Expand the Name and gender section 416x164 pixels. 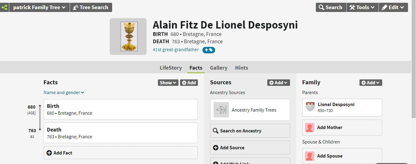point(64,92)
